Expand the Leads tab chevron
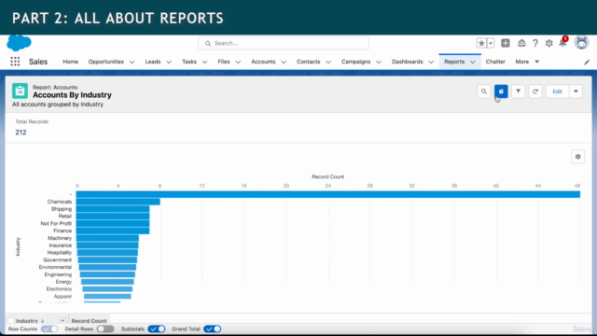This screenshot has width=597, height=336. pyautogui.click(x=169, y=62)
